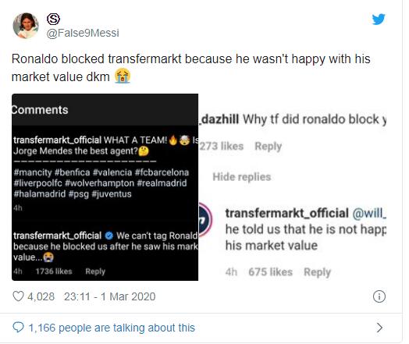
Task: Click the speech bubble reply icon
Action: pos(18,328)
